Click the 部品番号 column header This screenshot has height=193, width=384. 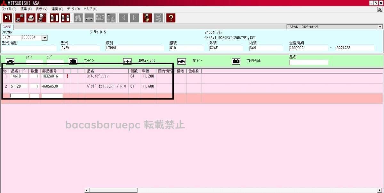click(52, 71)
